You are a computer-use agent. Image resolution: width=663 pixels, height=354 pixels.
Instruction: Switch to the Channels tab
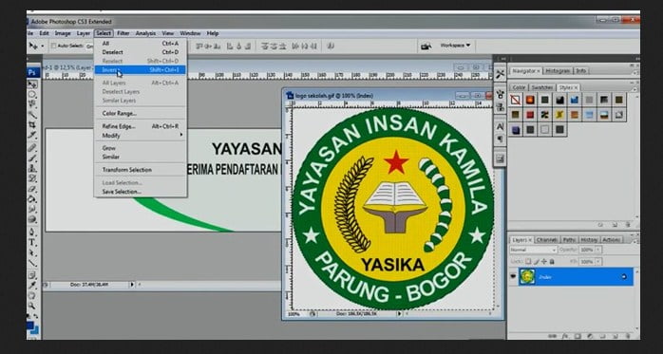(x=547, y=239)
